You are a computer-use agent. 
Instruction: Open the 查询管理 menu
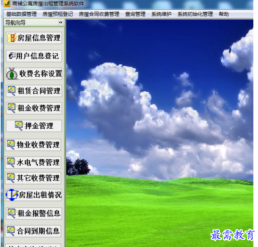135,14
